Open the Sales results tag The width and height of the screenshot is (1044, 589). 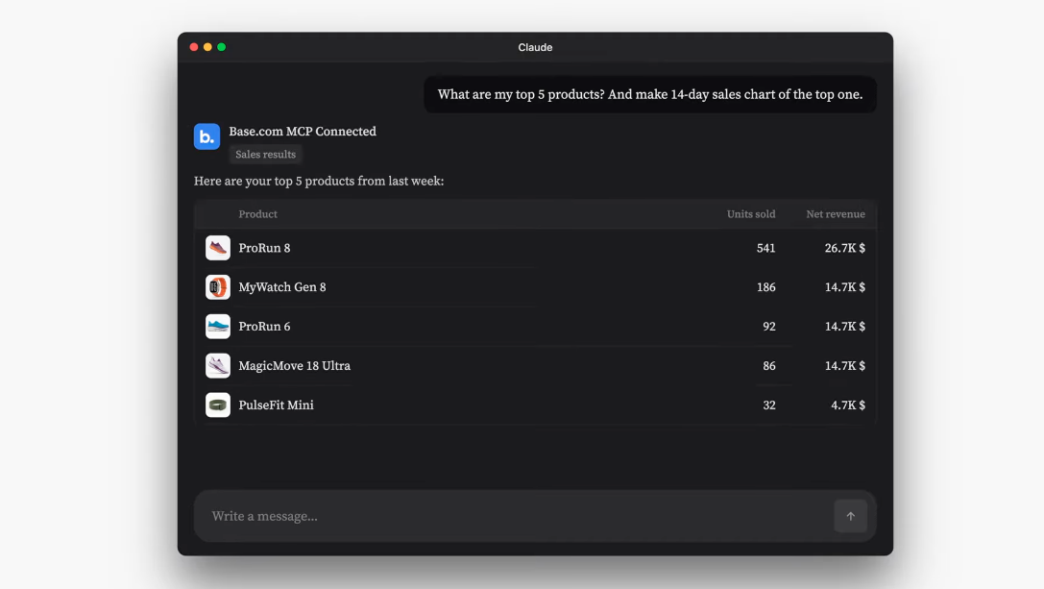pos(265,155)
